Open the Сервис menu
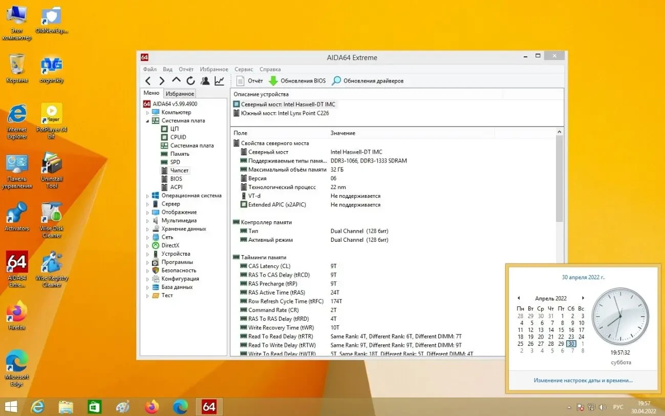 coord(244,69)
